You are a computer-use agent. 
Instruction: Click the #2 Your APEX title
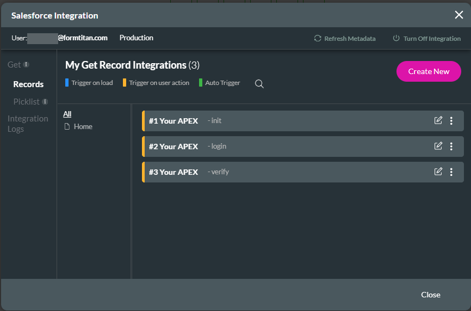click(173, 147)
